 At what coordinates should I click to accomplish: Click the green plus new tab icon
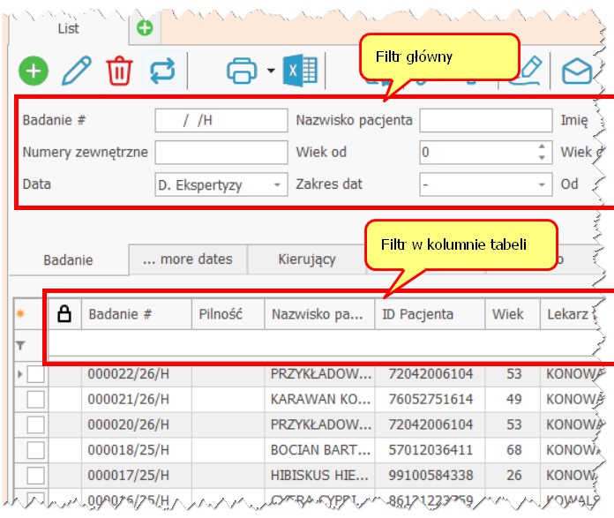tap(145, 28)
